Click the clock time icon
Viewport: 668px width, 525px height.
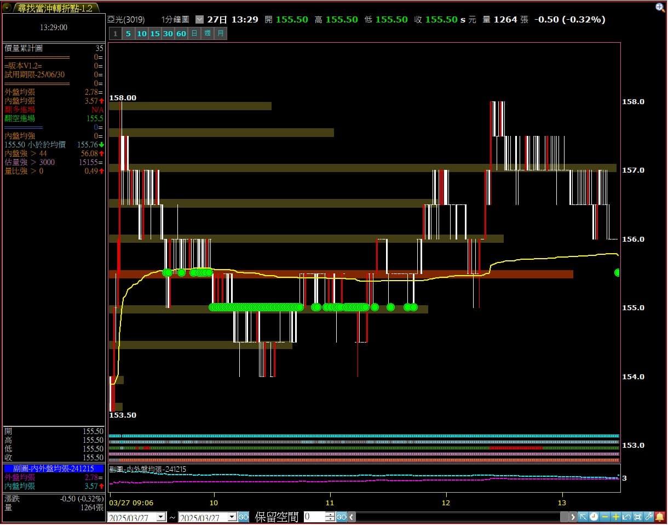click(x=594, y=517)
